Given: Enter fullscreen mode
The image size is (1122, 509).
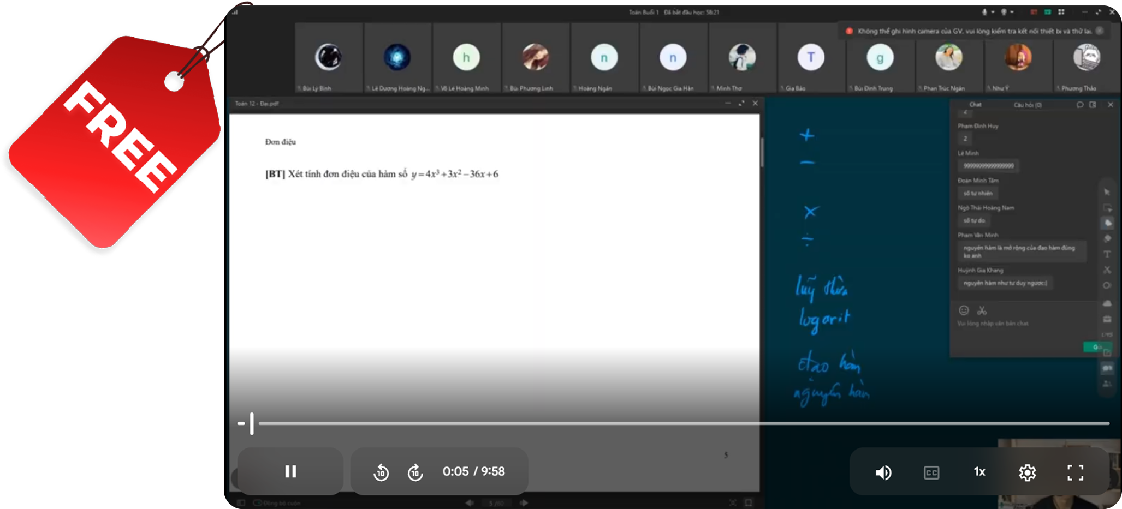Looking at the screenshot, I should coord(1075,472).
